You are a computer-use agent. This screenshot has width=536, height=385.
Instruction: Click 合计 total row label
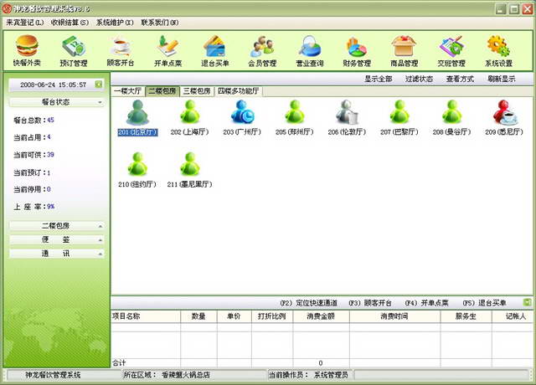pos(119,362)
